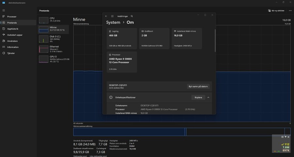Collapse the Enhetsspecifikationer section chevron
This screenshot has width=294, height=157.
tap(208, 97)
